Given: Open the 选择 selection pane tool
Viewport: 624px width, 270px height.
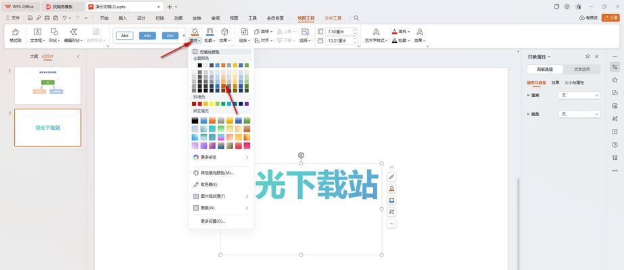Looking at the screenshot, I should 305,35.
